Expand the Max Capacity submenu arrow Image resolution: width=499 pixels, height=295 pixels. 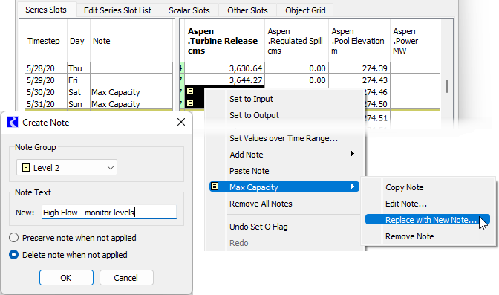(352, 187)
